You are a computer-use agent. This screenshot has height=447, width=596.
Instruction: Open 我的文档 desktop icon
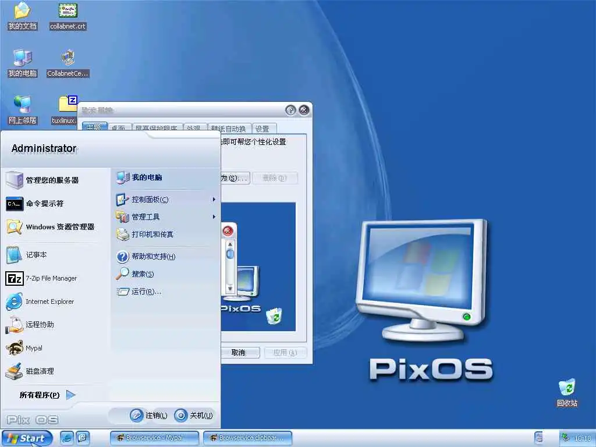[x=23, y=16]
